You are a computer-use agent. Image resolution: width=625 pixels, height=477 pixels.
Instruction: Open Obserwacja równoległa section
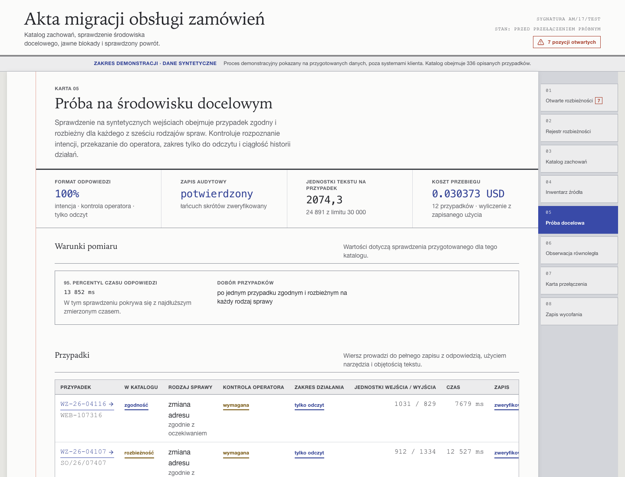579,250
